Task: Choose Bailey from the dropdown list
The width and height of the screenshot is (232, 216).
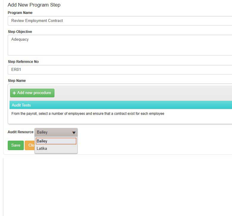Action: point(56,141)
